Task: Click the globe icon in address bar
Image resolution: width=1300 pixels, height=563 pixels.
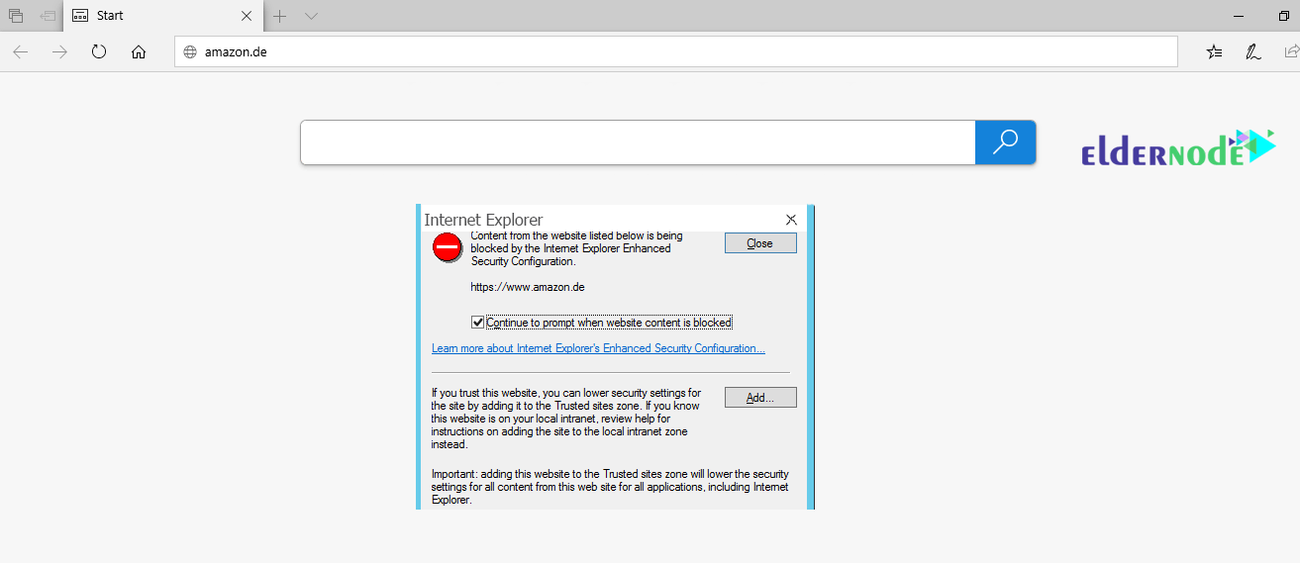Action: pyautogui.click(x=191, y=51)
